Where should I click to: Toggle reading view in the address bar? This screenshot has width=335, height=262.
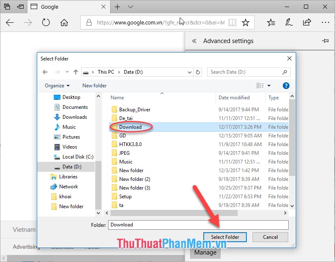232,22
